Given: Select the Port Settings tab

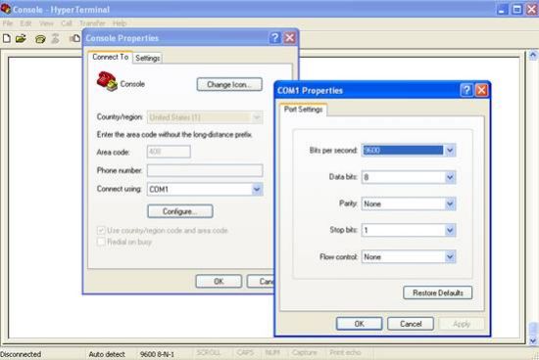Looking at the screenshot, I should [303, 110].
